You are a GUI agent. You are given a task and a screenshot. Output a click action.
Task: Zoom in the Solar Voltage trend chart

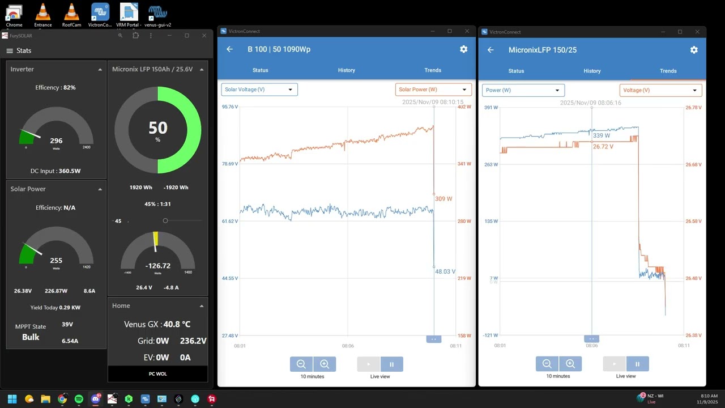click(x=325, y=364)
